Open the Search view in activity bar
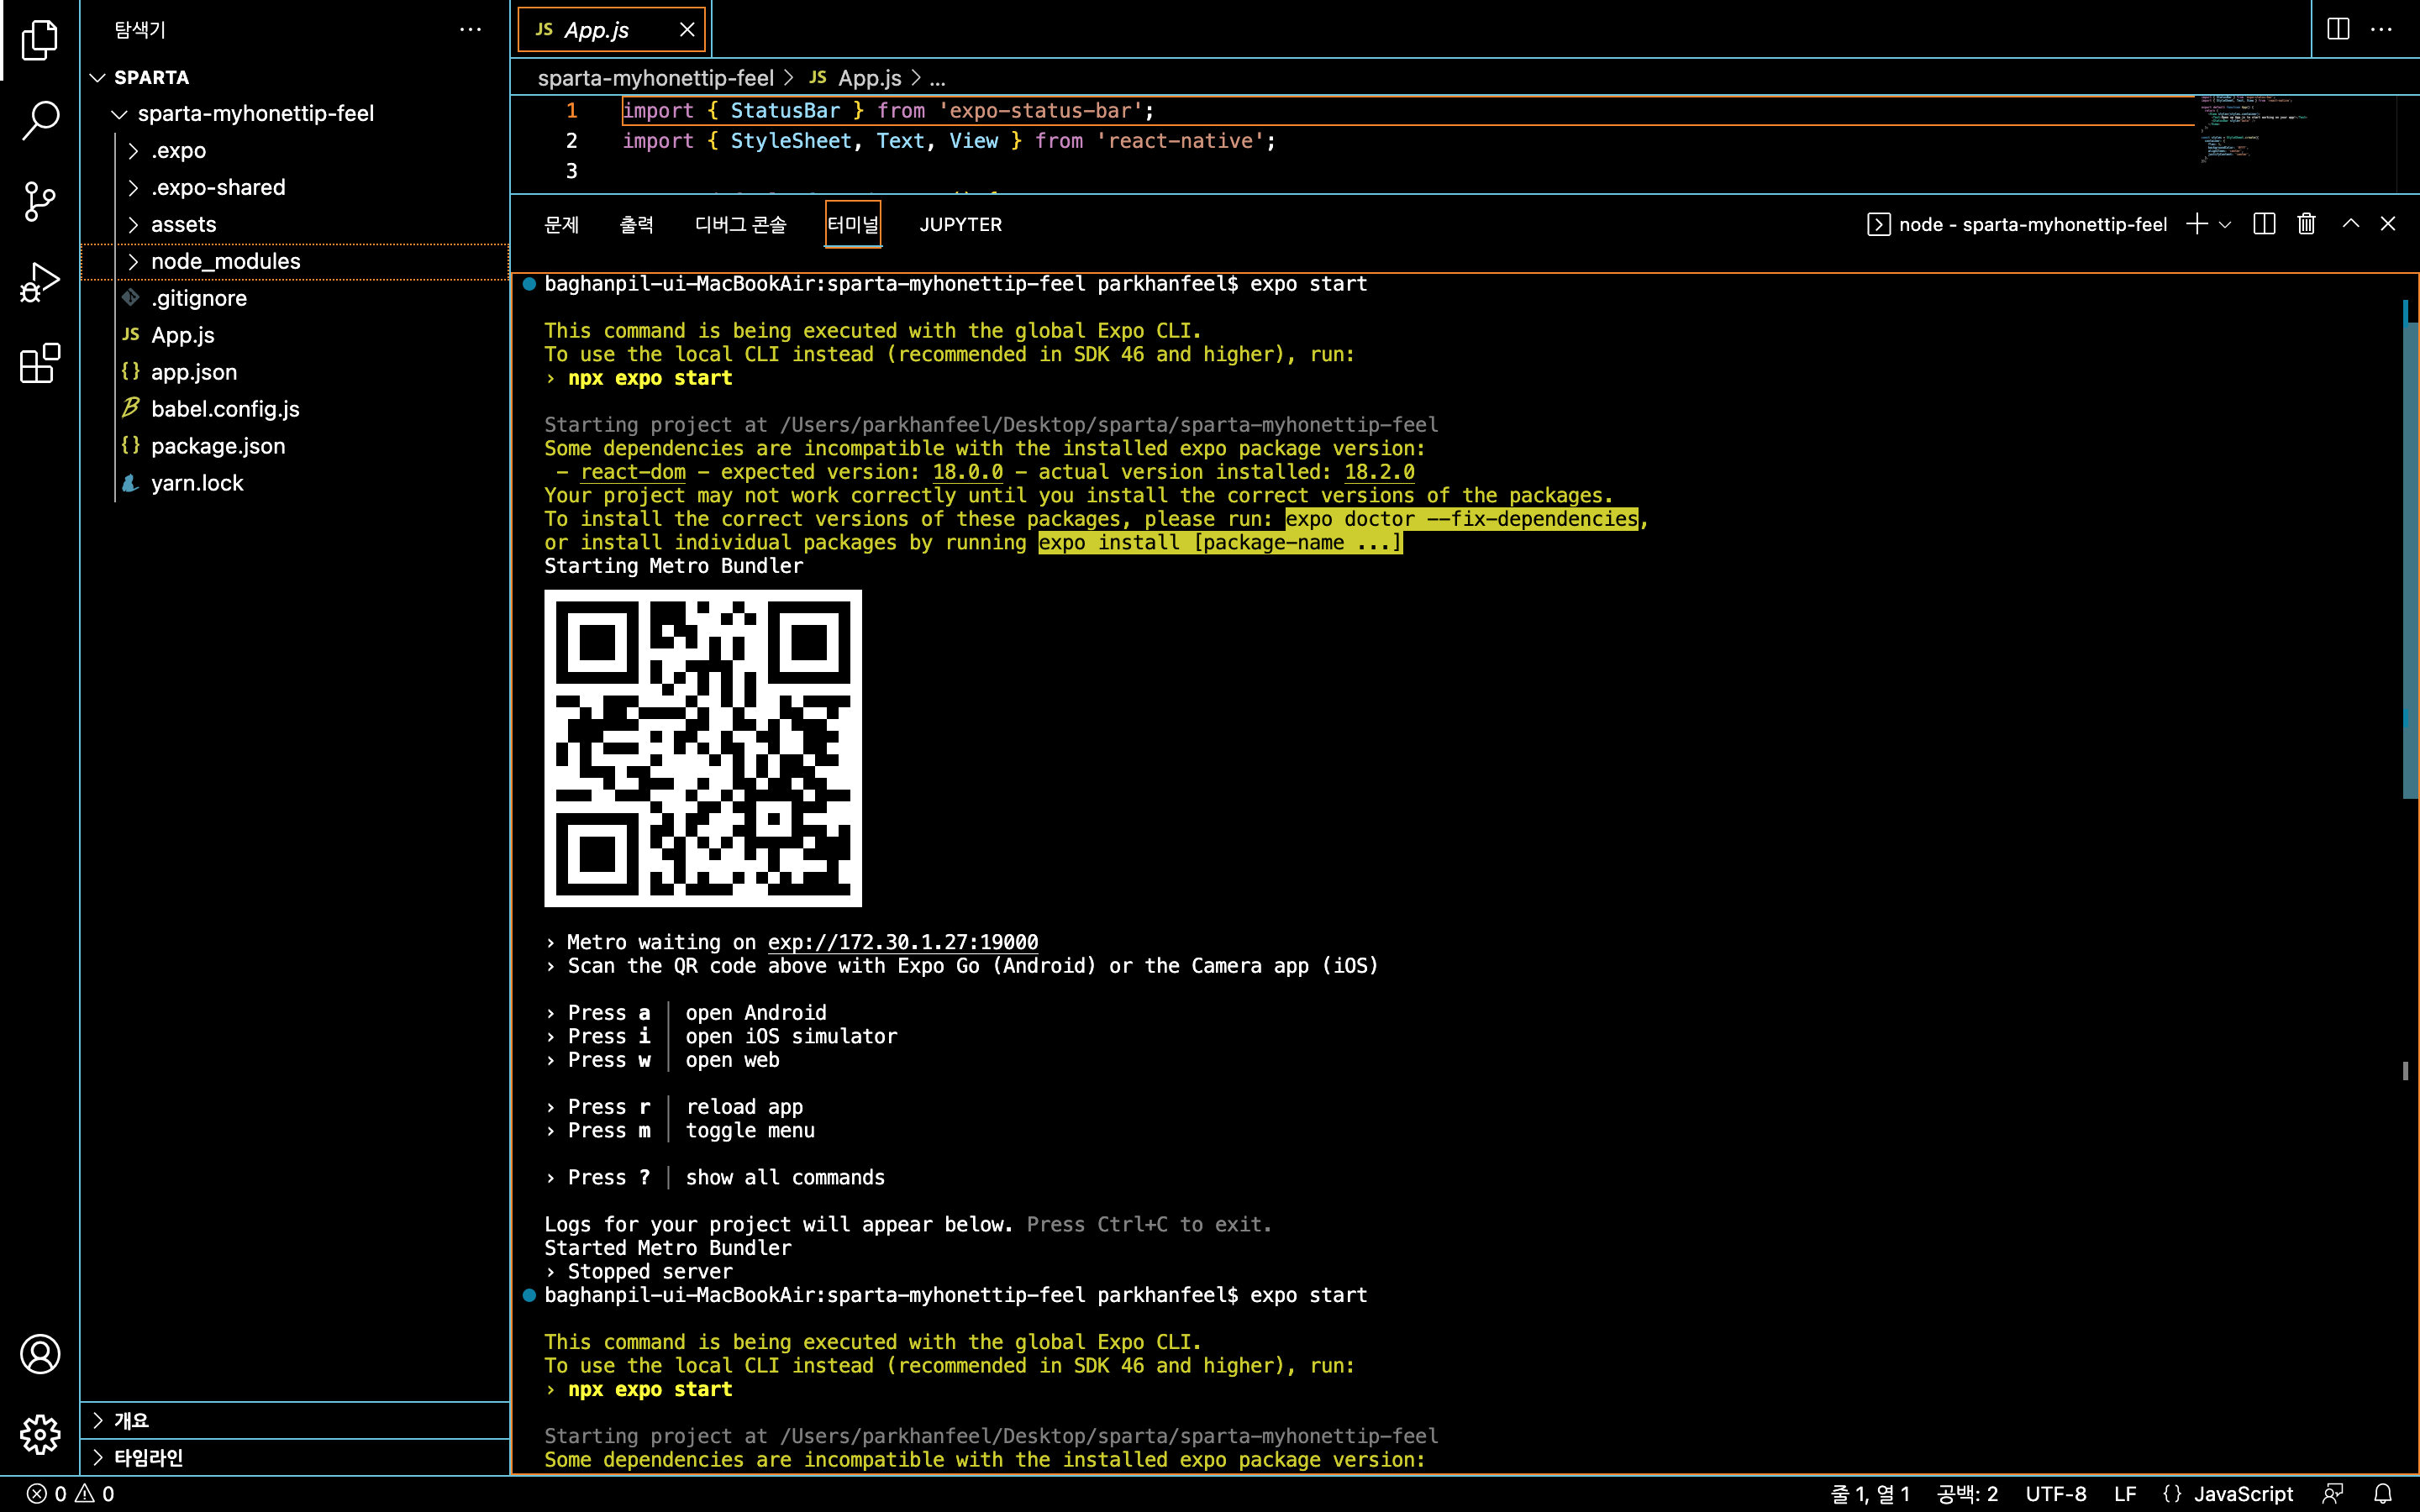 (40, 120)
